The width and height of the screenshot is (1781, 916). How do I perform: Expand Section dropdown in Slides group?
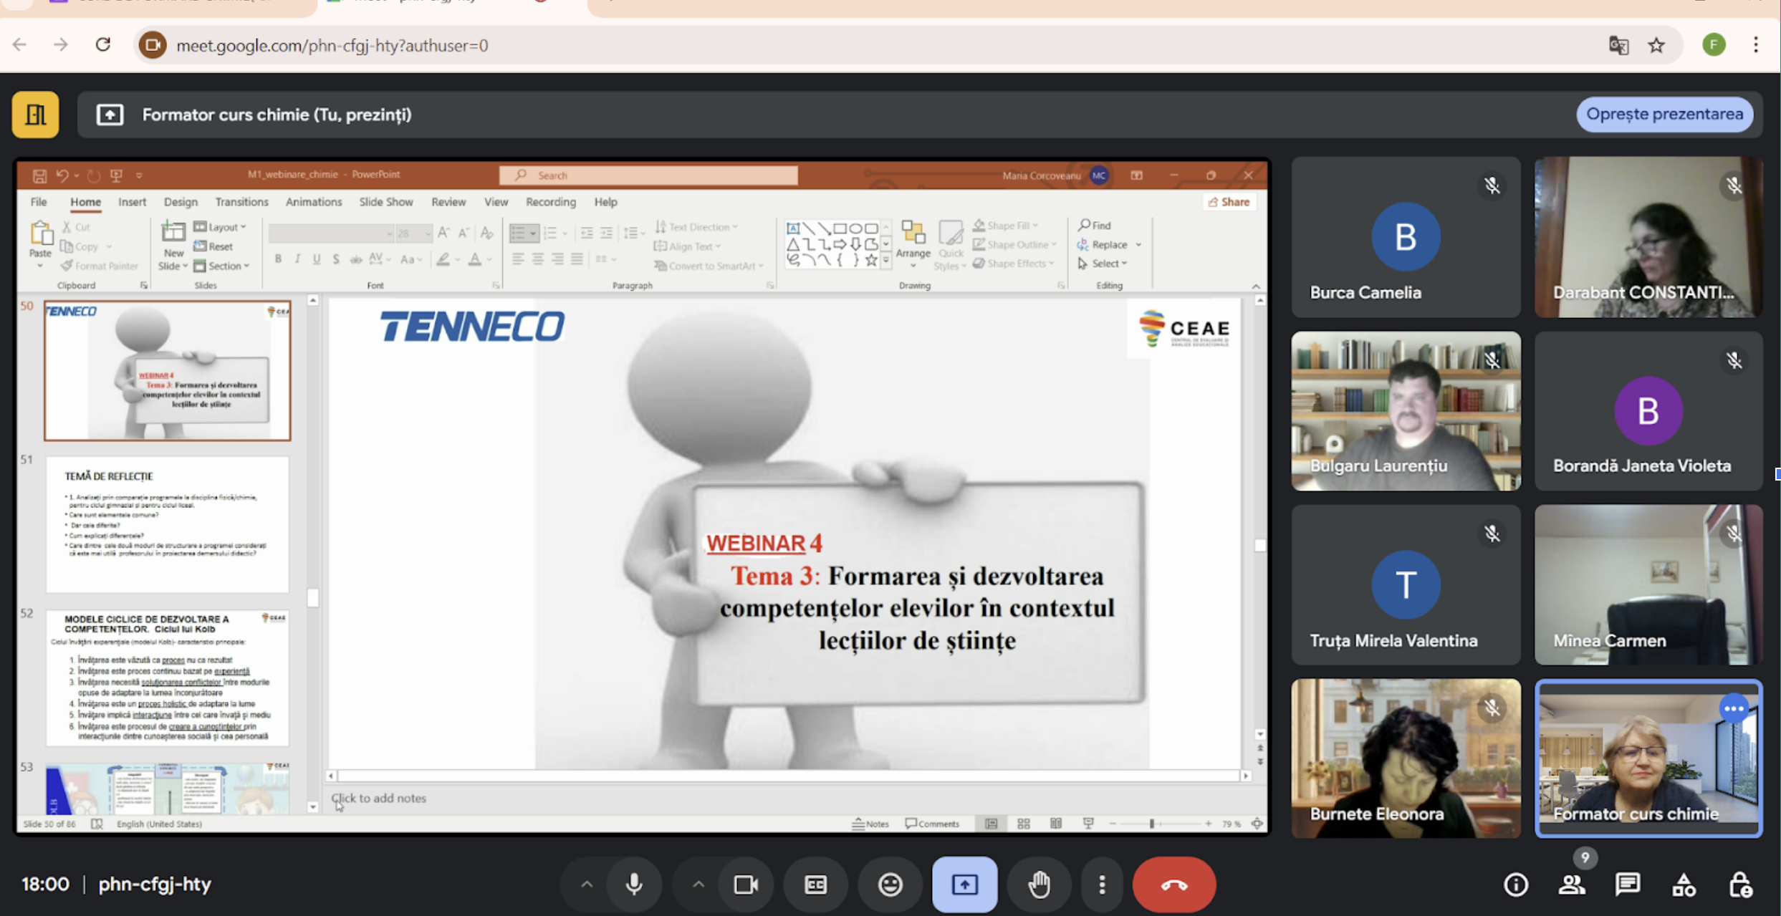click(x=221, y=266)
